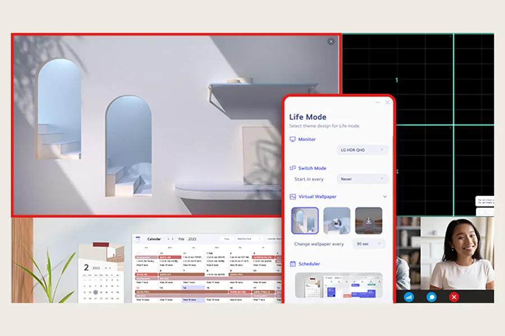
Task: Click the Virtual Wallpaper section icon
Action: [x=292, y=196]
